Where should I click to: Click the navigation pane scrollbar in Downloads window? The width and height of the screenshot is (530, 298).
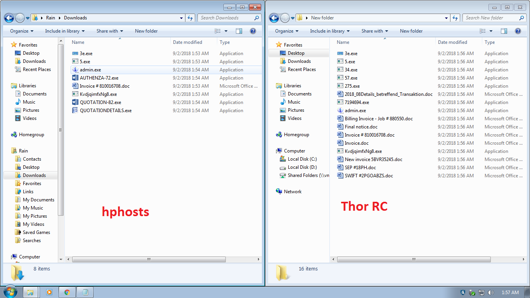(61, 130)
